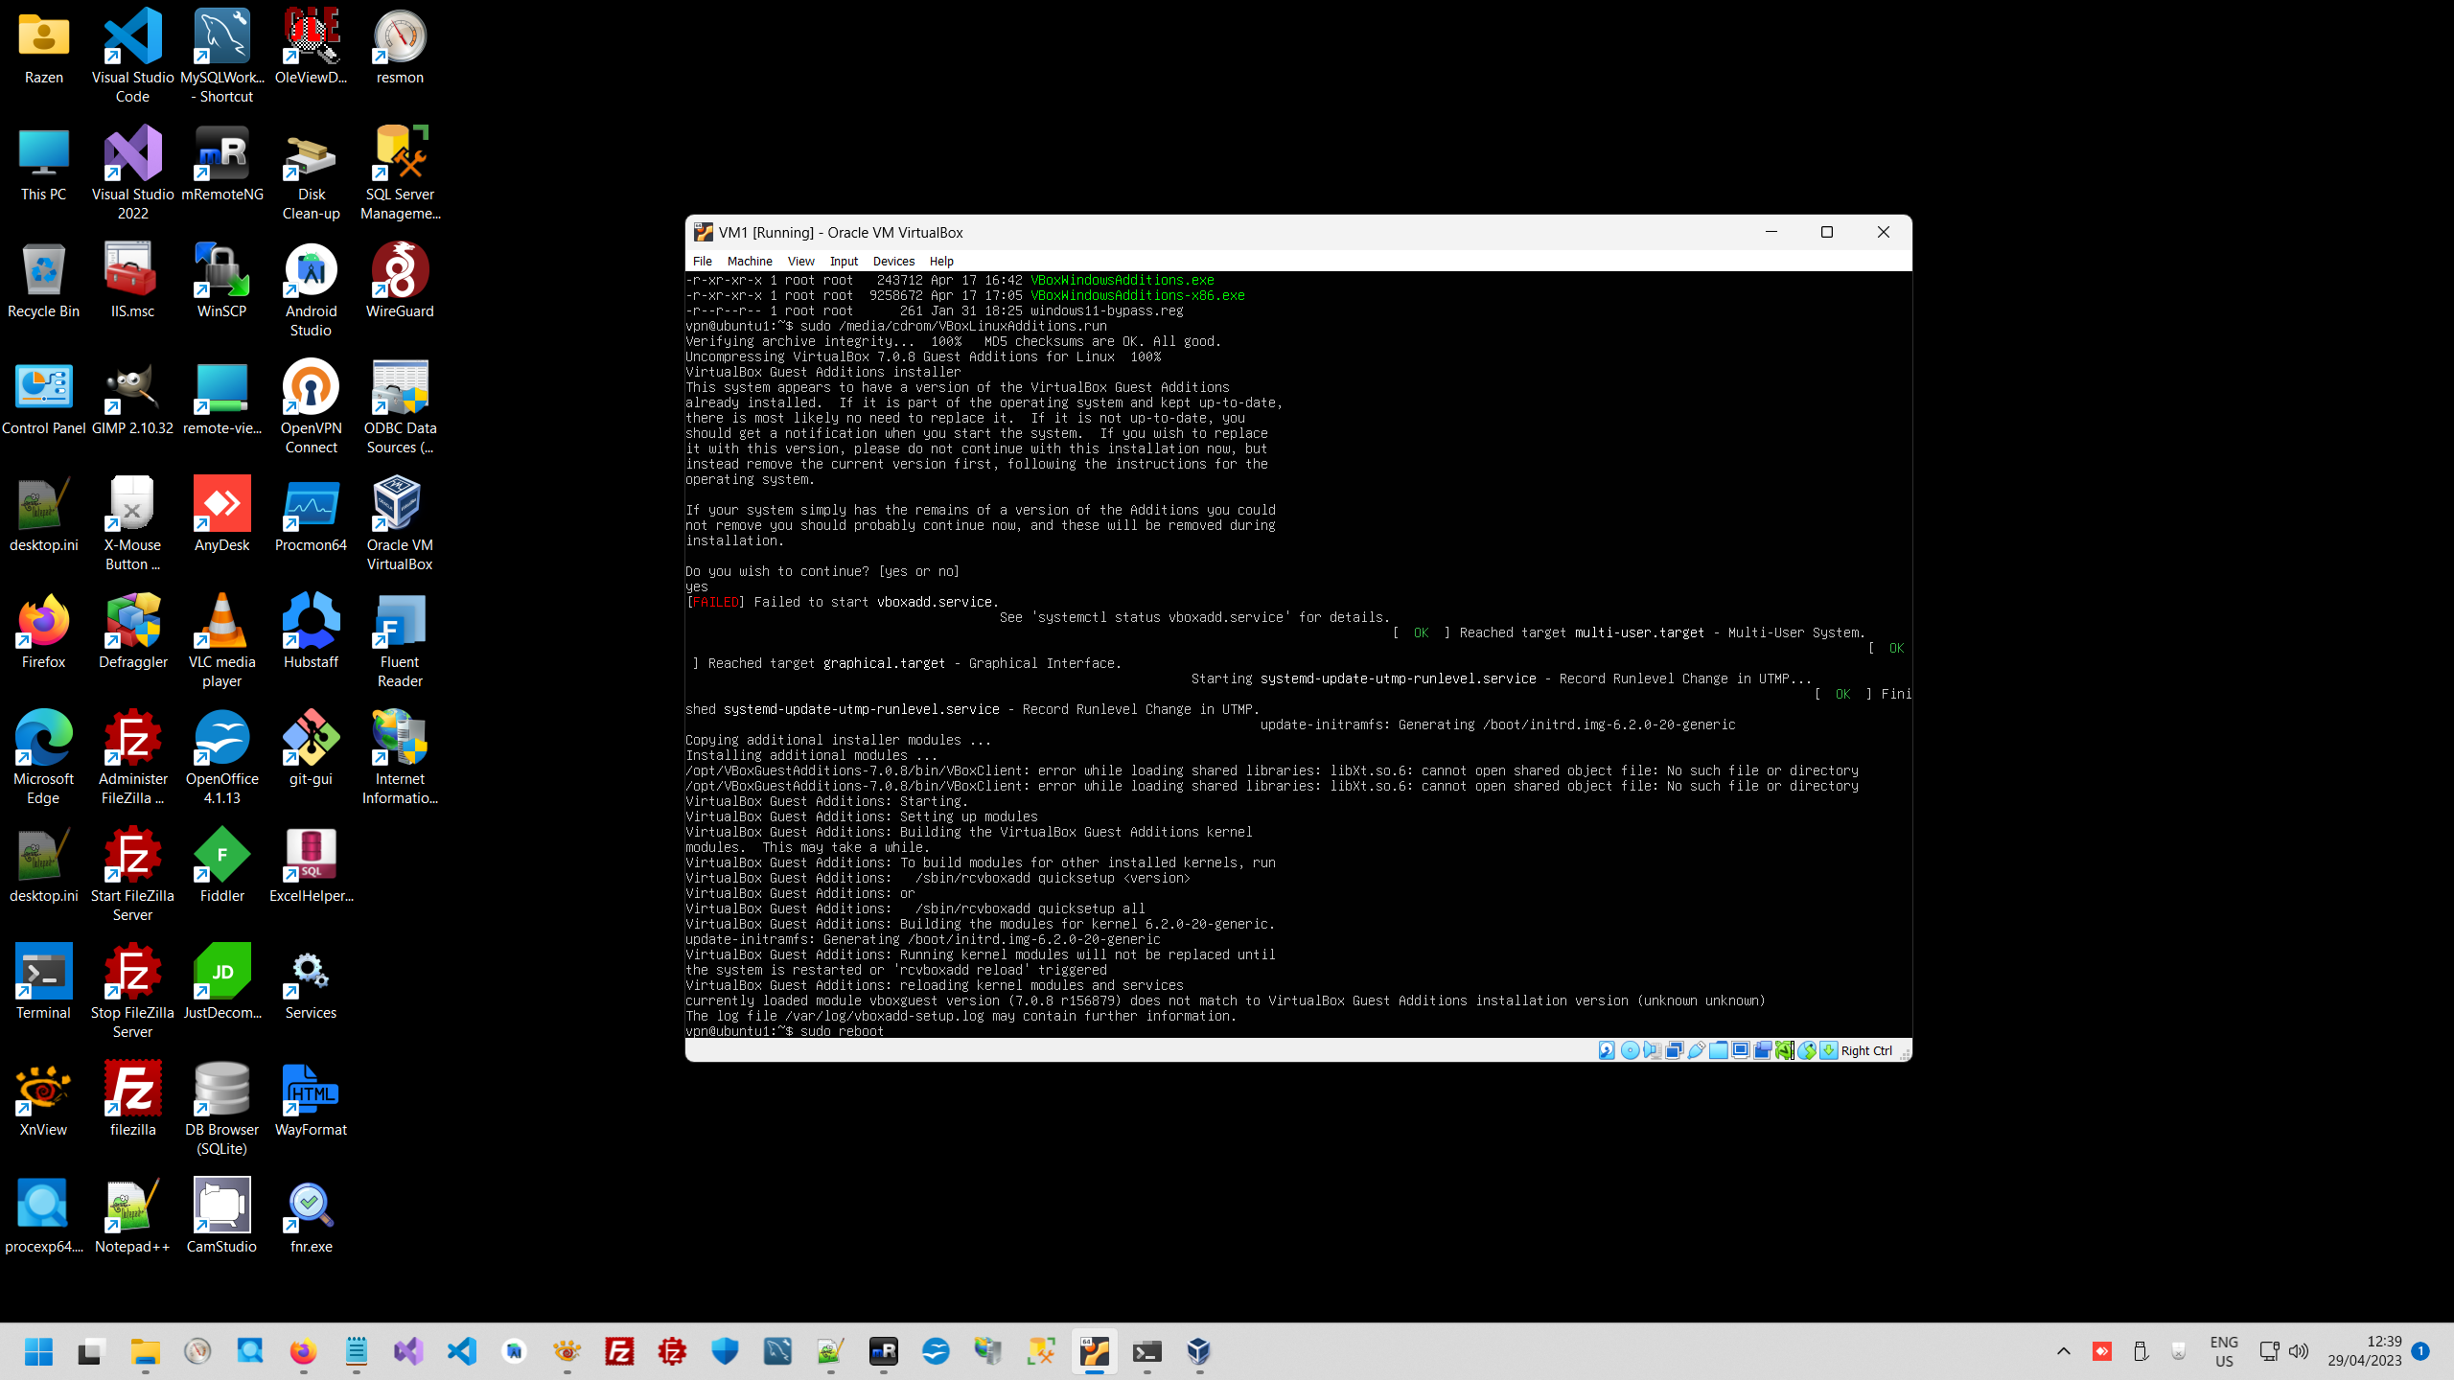Click the volume speaker tray icon
This screenshot has height=1380, width=2454.
[2299, 1351]
